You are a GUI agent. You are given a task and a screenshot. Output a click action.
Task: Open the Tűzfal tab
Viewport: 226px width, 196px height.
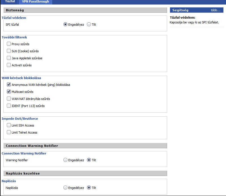click(x=10, y=2)
